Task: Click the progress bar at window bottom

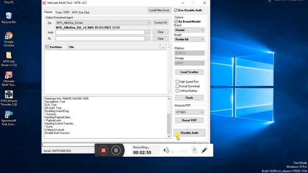Action: click(119, 145)
